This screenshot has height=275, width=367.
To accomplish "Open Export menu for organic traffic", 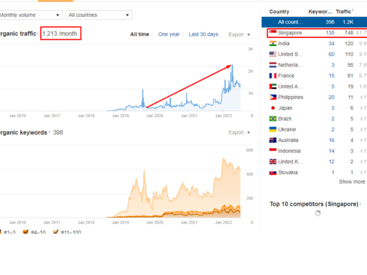I will (x=239, y=34).
